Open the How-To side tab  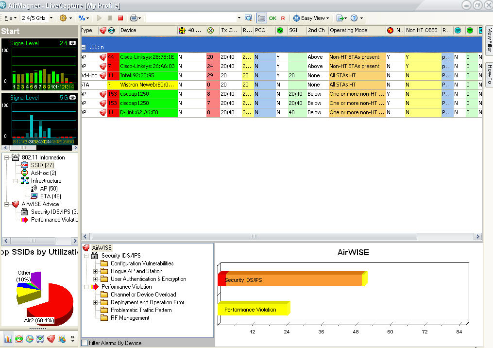[x=489, y=74]
